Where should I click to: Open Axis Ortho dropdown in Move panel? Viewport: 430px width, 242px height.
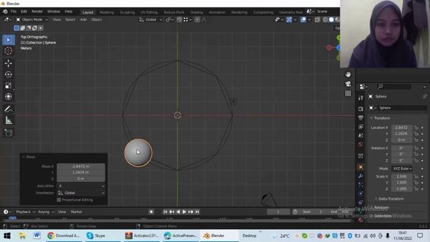(x=81, y=186)
